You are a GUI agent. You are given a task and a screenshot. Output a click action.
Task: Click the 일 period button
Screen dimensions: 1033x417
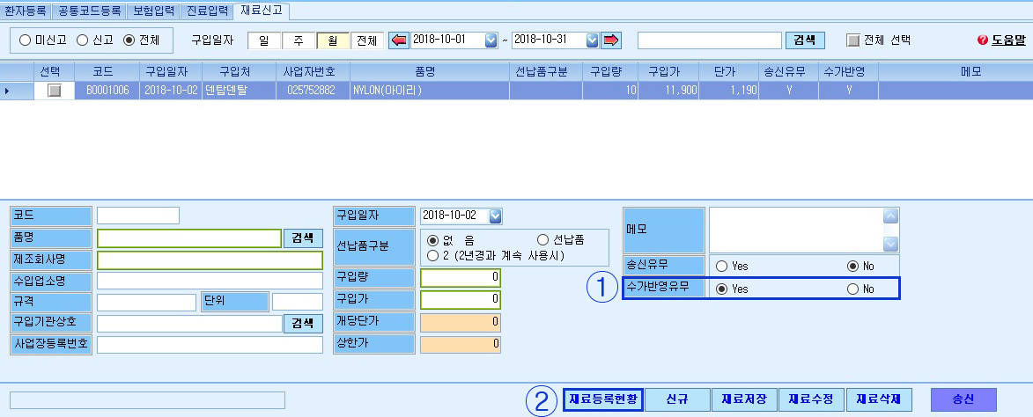[264, 40]
